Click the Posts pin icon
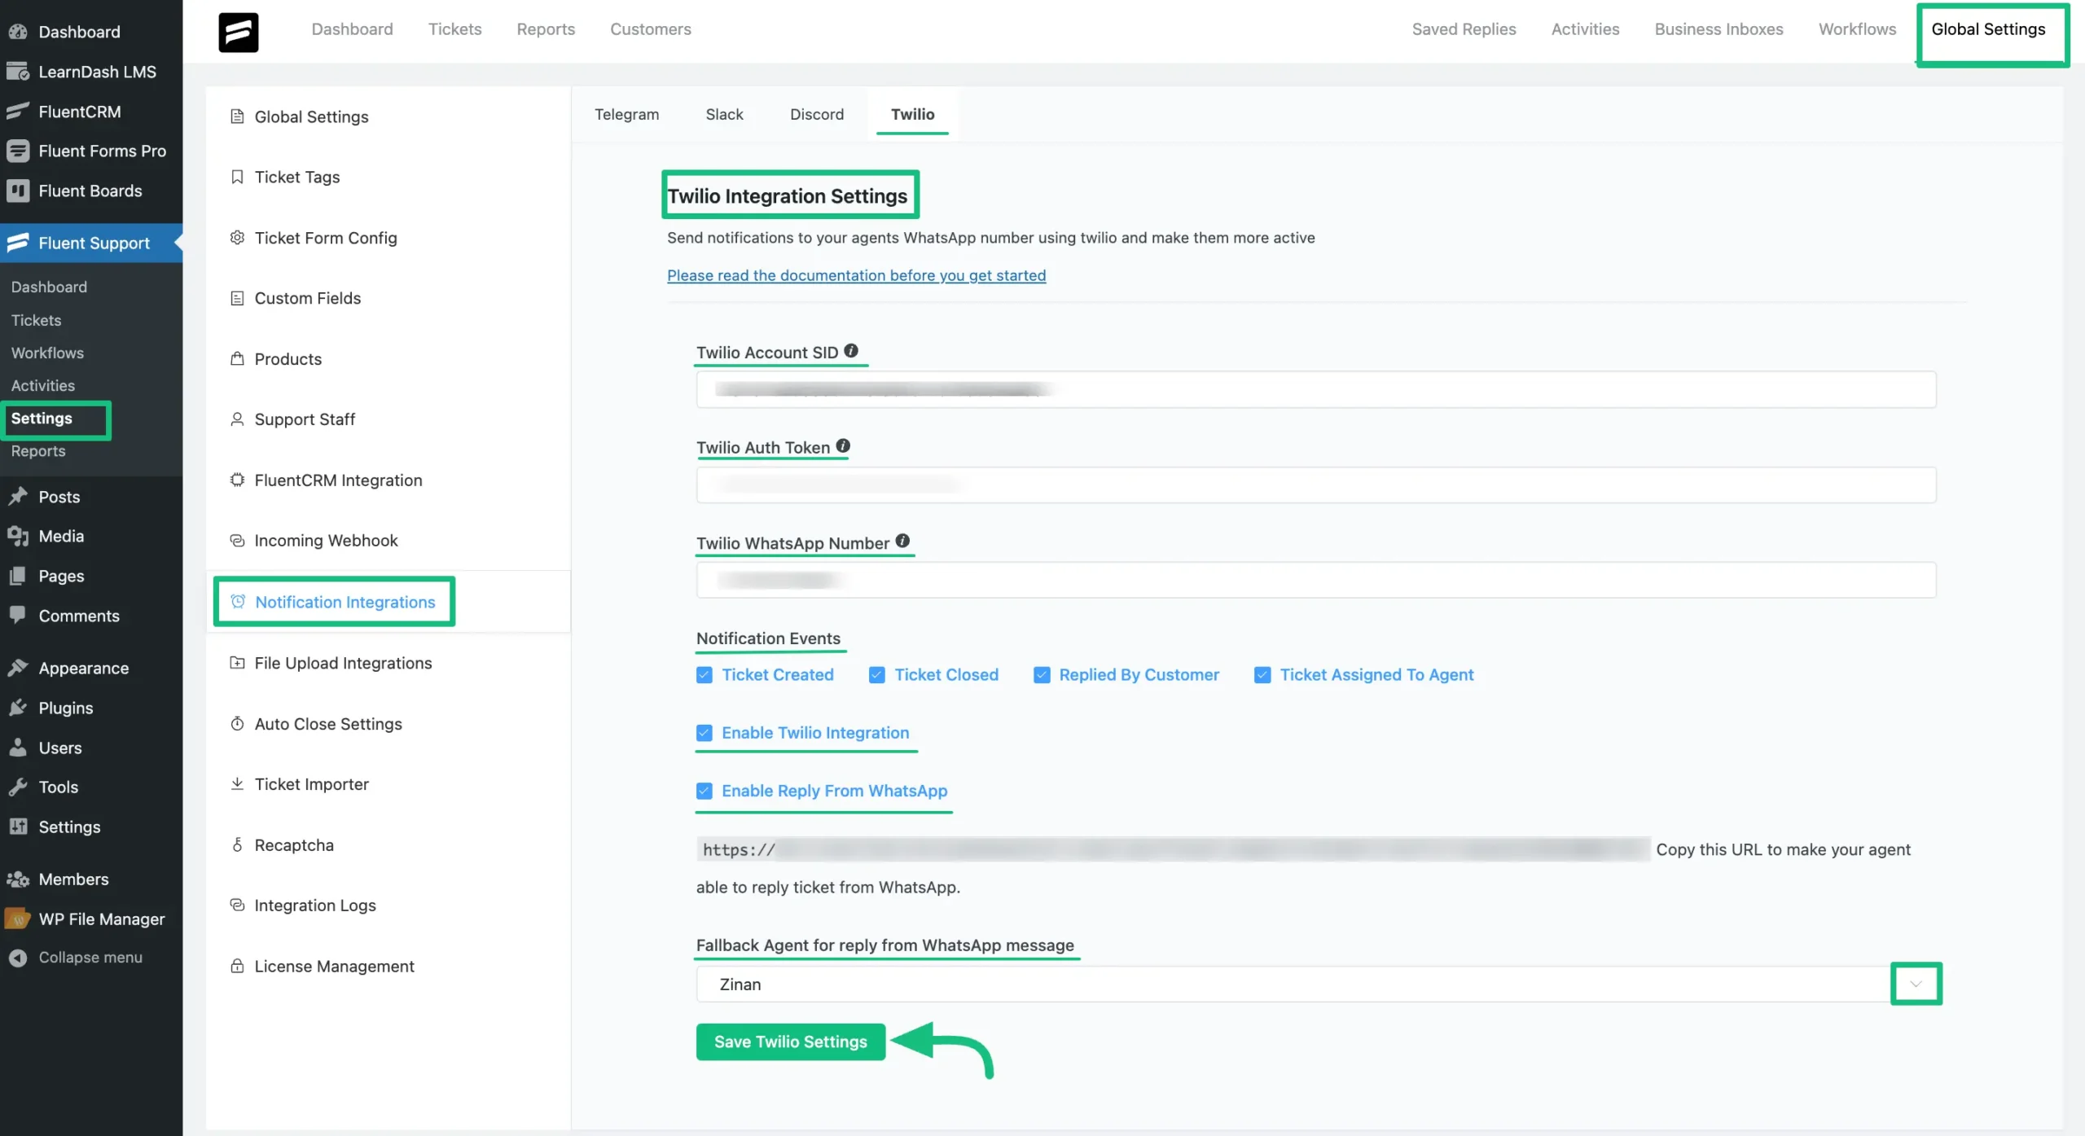The height and width of the screenshot is (1136, 2085). click(x=18, y=497)
